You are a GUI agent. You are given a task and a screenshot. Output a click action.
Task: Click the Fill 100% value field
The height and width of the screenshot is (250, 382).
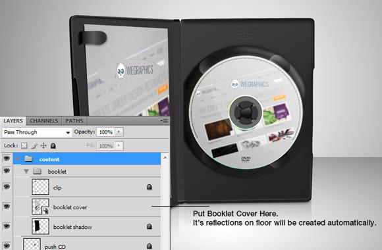coord(106,146)
